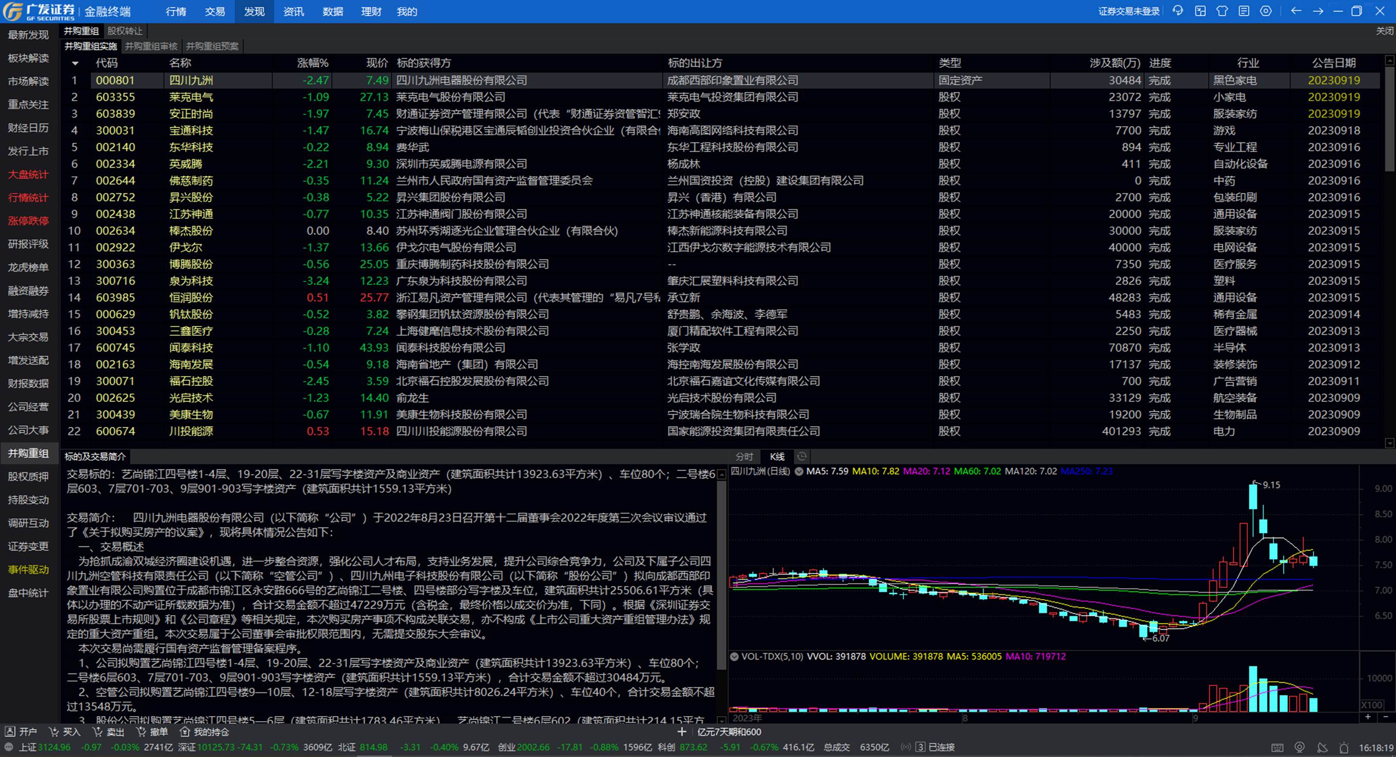Click the GF Securities logo
This screenshot has height=757, width=1396.
[x=39, y=11]
